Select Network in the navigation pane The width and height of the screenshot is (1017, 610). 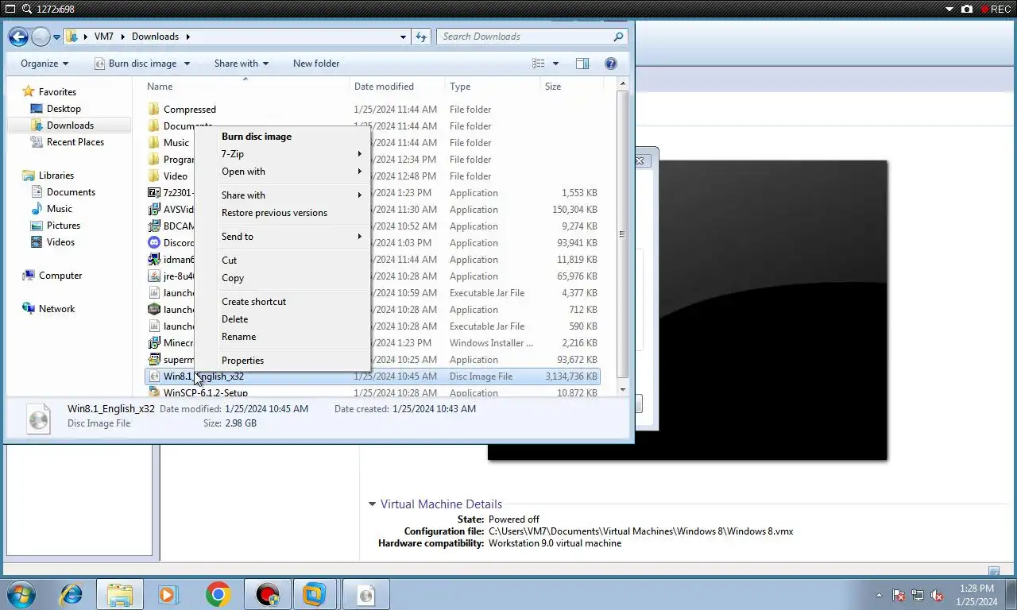56,309
